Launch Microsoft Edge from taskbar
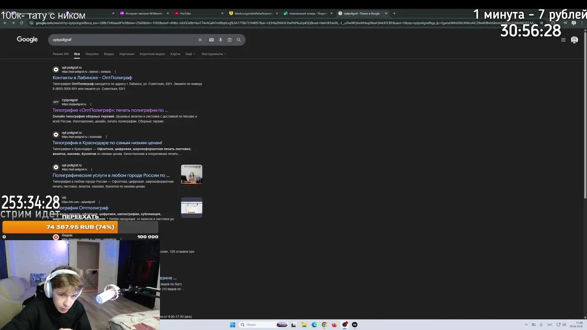This screenshot has height=330, width=587. coord(314,324)
